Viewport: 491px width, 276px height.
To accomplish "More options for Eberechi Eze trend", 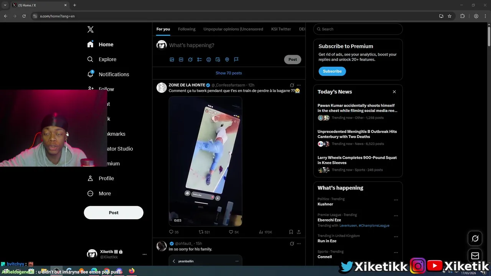I will pos(396,215).
